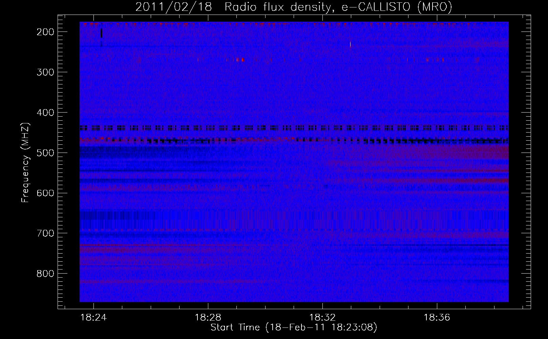This screenshot has width=548, height=339.
Task: Click the 200 MHz tick label
Action: click(45, 32)
